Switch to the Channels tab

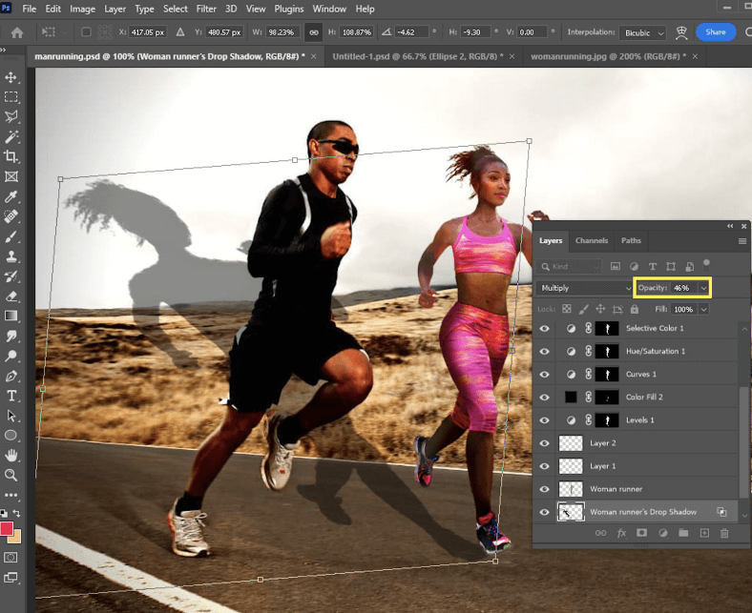[592, 240]
